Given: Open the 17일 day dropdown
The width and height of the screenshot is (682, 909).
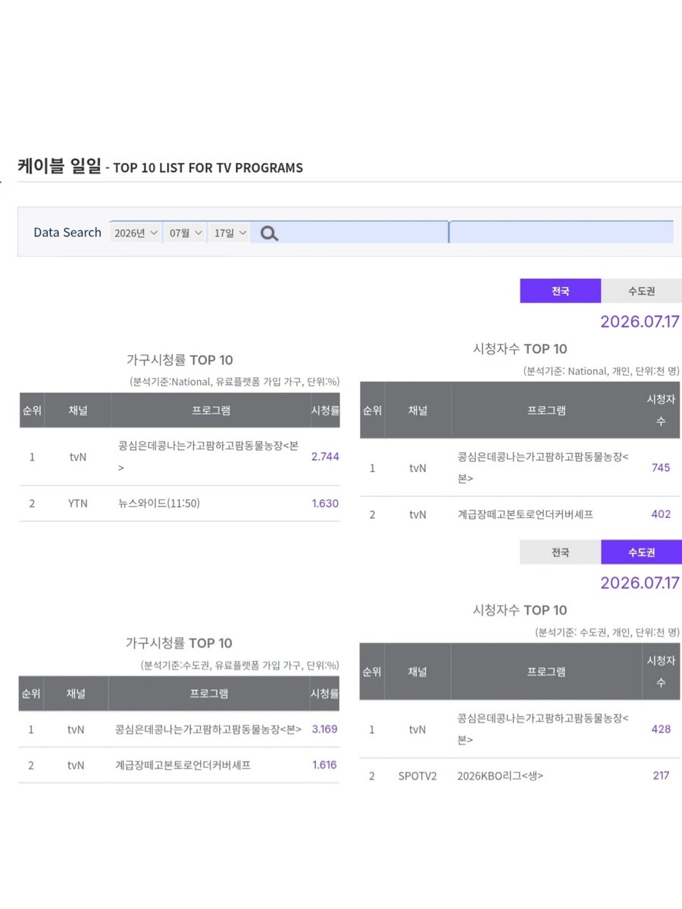Looking at the screenshot, I should [230, 233].
